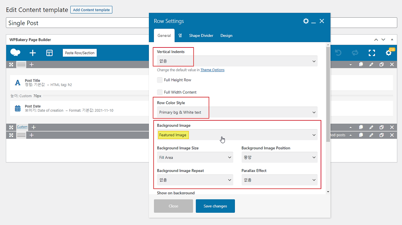The height and width of the screenshot is (225, 402).
Task: Minimize the Row Settings panel
Action: click(x=313, y=23)
